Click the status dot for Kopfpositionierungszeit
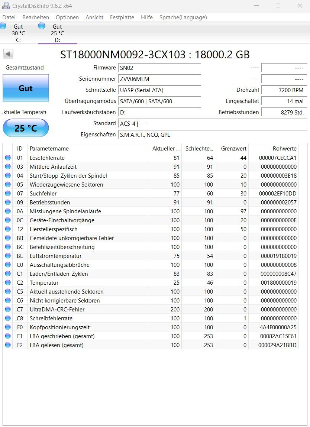The width and height of the screenshot is (310, 427). 8,327
